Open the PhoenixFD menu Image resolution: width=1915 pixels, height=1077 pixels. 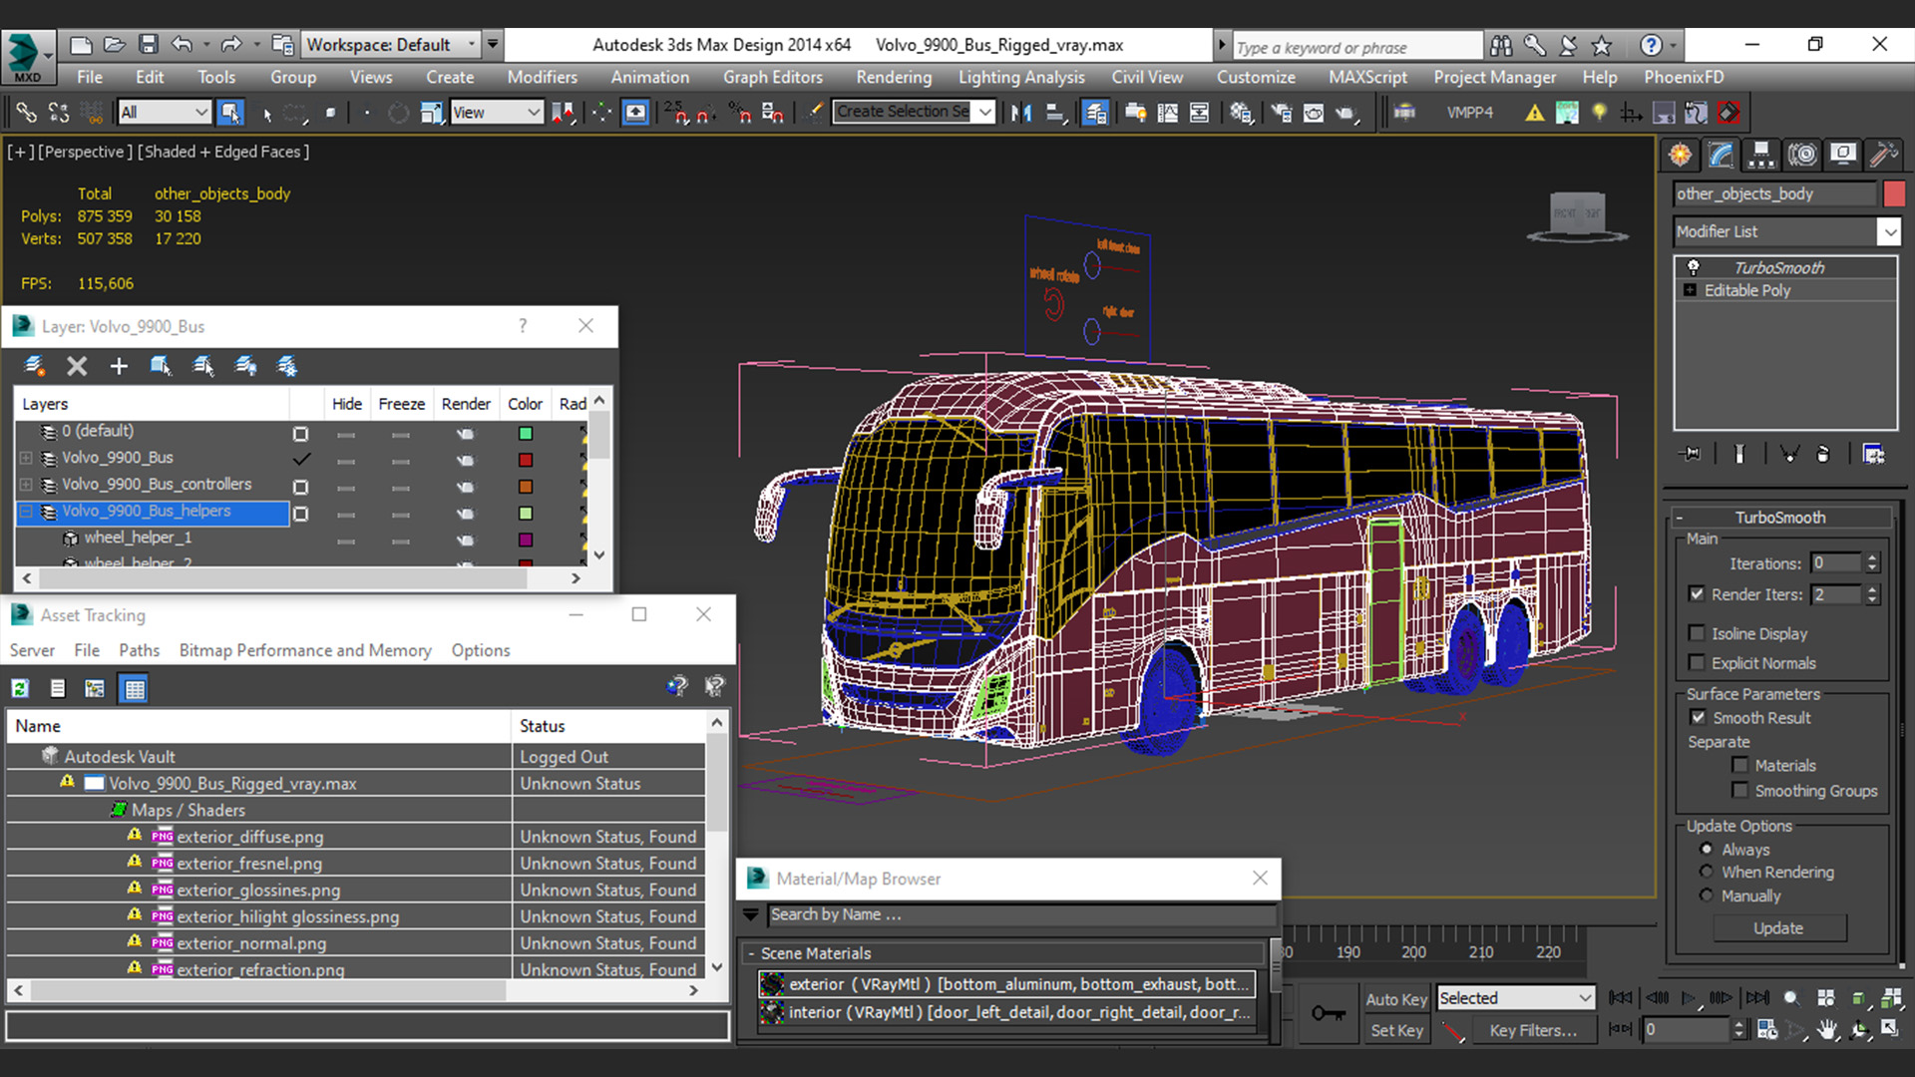click(1684, 77)
